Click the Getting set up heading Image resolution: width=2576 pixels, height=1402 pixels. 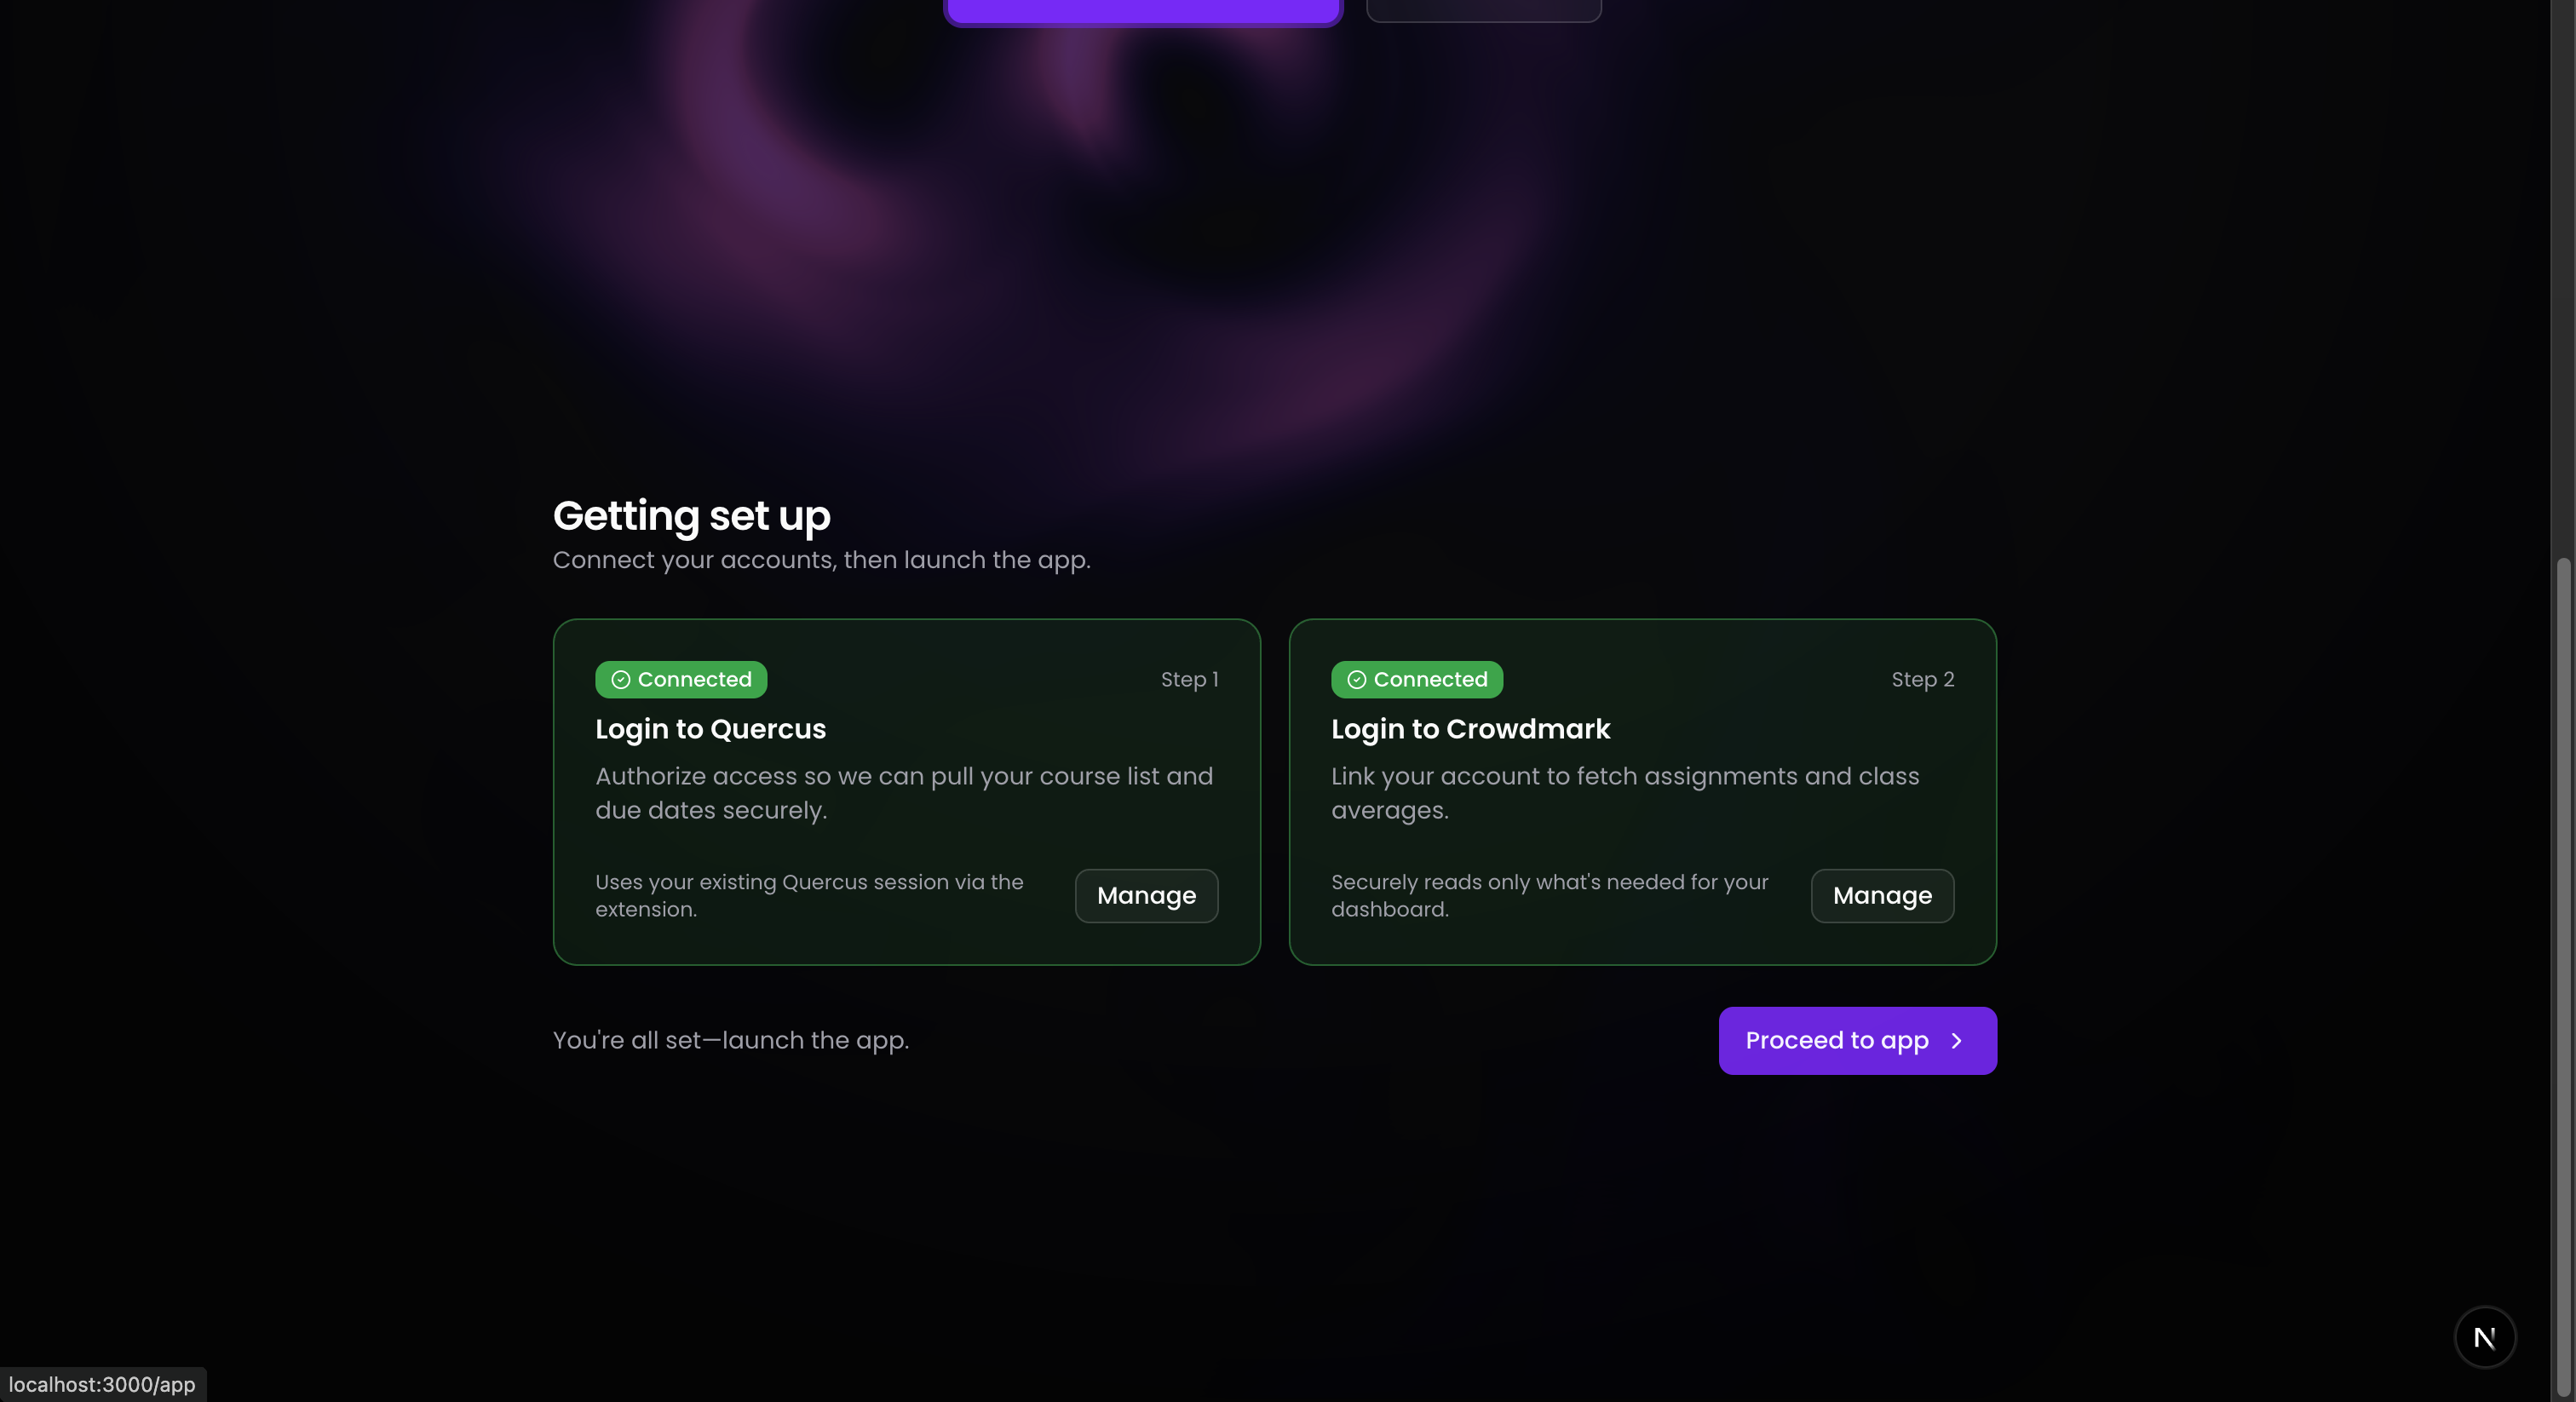692,517
